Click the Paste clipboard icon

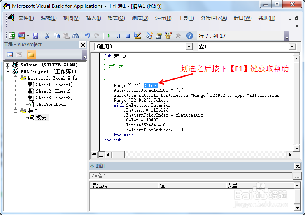click(66, 36)
